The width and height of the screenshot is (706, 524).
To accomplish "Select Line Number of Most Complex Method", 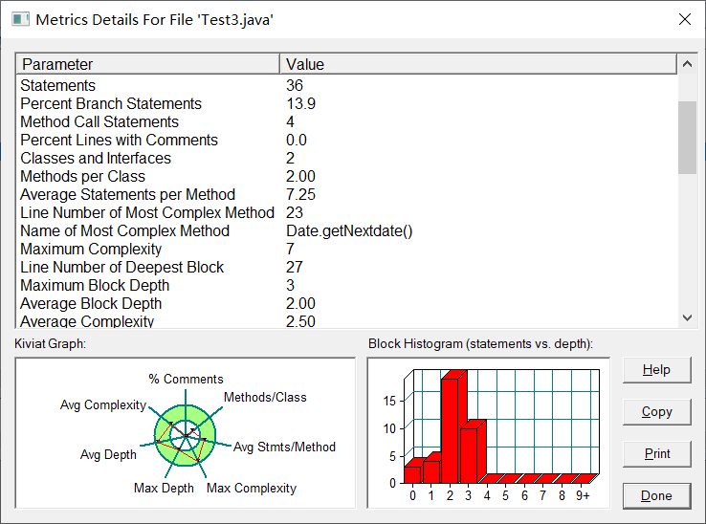I will [x=346, y=212].
